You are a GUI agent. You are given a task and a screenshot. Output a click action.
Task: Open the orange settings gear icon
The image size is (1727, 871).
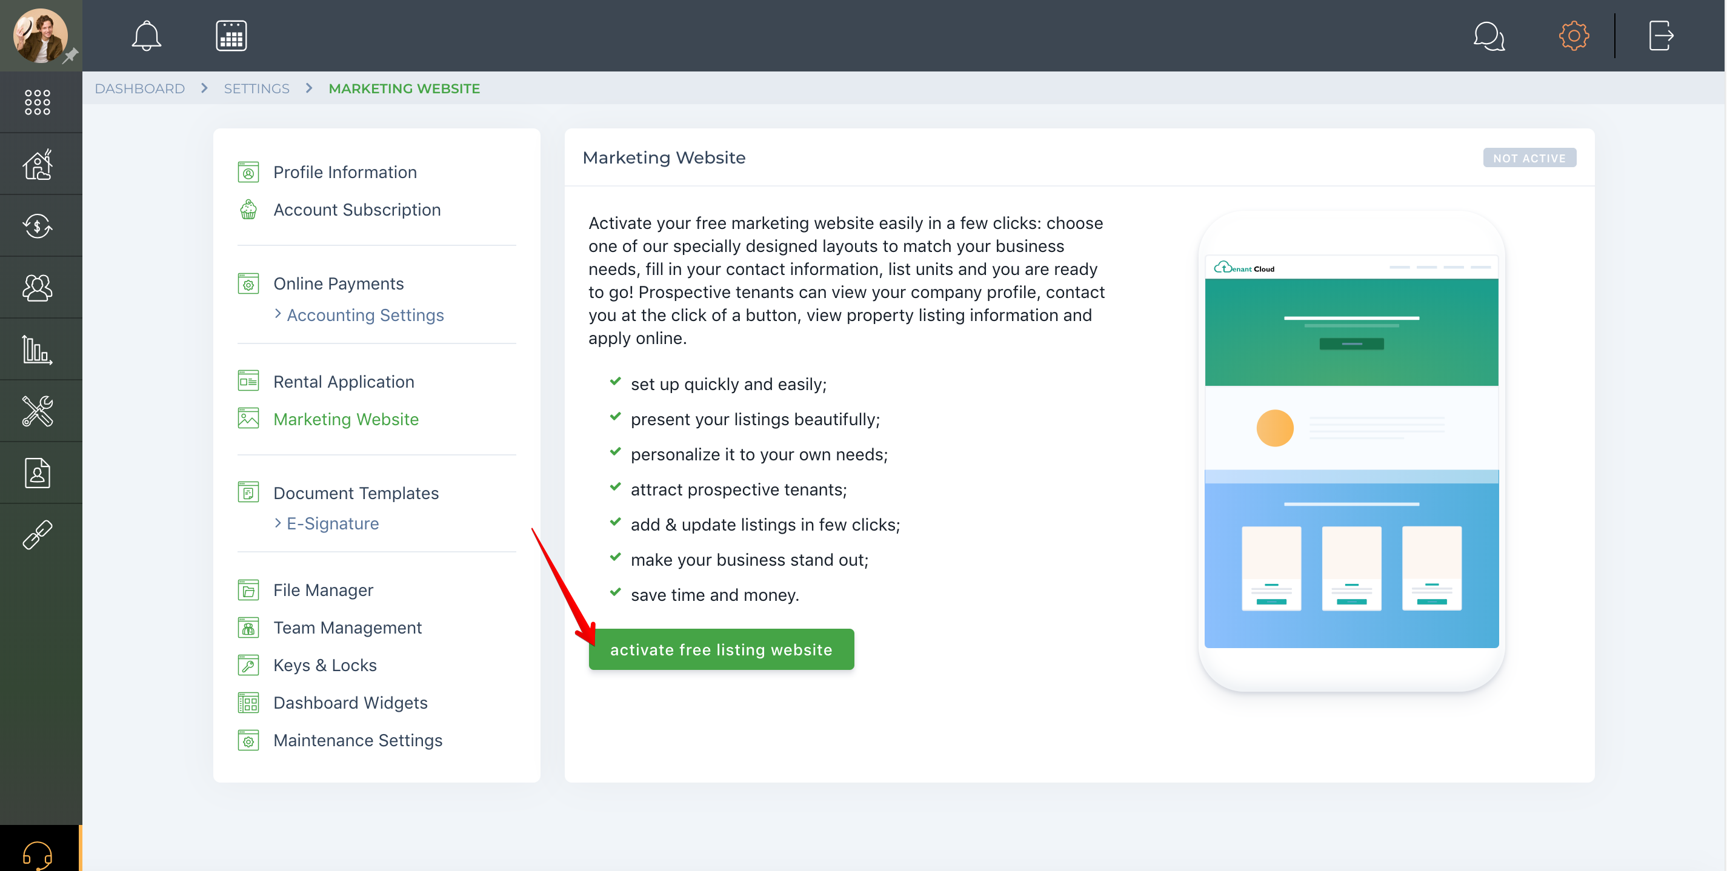(x=1574, y=36)
